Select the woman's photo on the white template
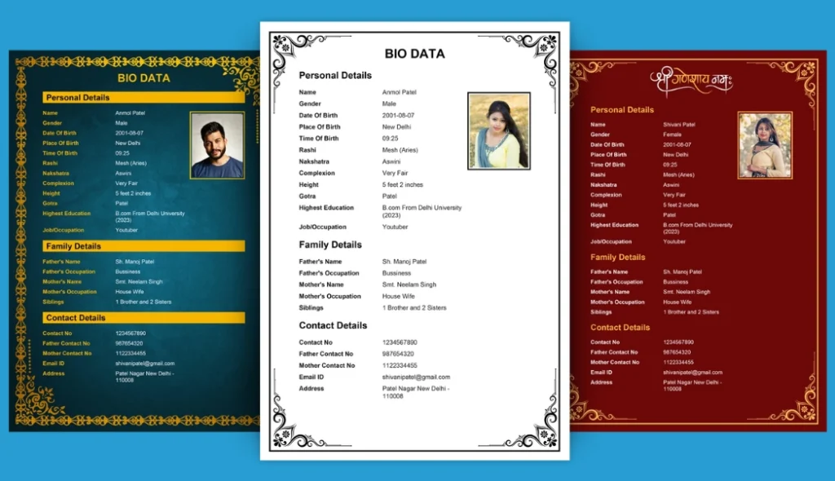 pyautogui.click(x=499, y=131)
